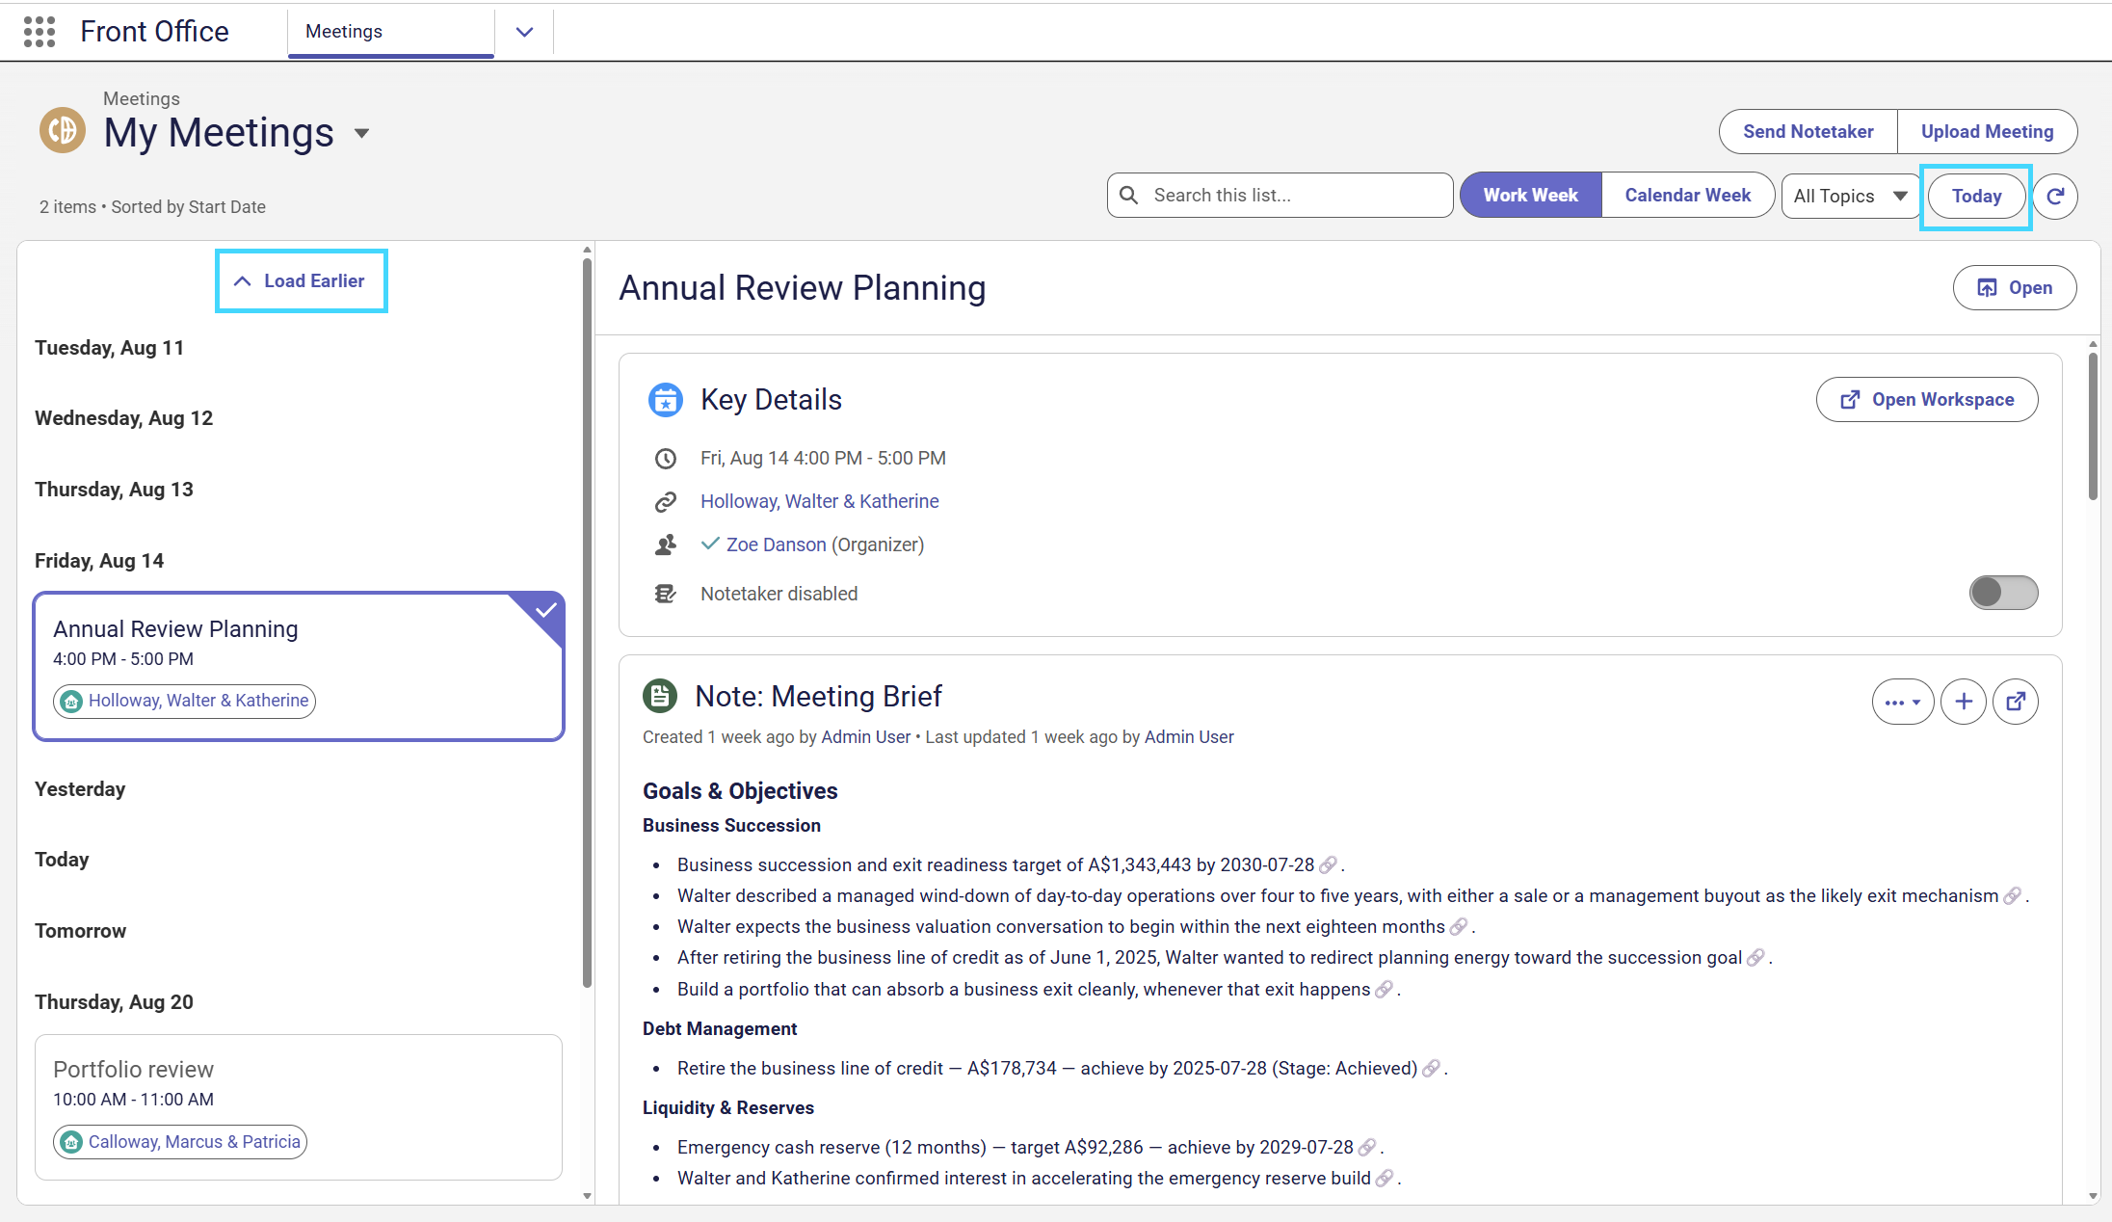Click accepted checkmark beside Zoe Danson
The height and width of the screenshot is (1222, 2112).
[x=710, y=544]
